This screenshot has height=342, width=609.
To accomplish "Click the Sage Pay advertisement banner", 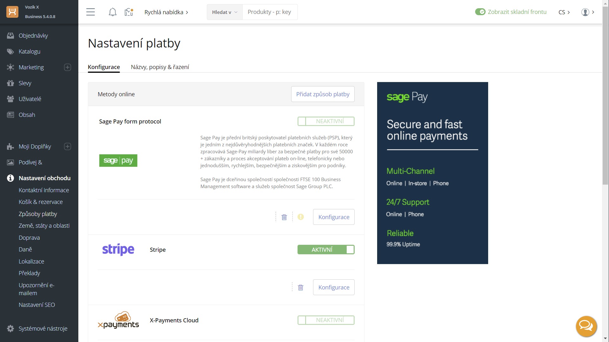I will tap(432, 173).
